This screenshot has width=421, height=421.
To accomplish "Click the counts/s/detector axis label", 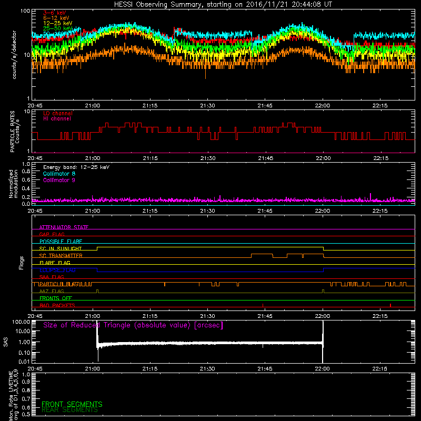I will click(x=14, y=55).
